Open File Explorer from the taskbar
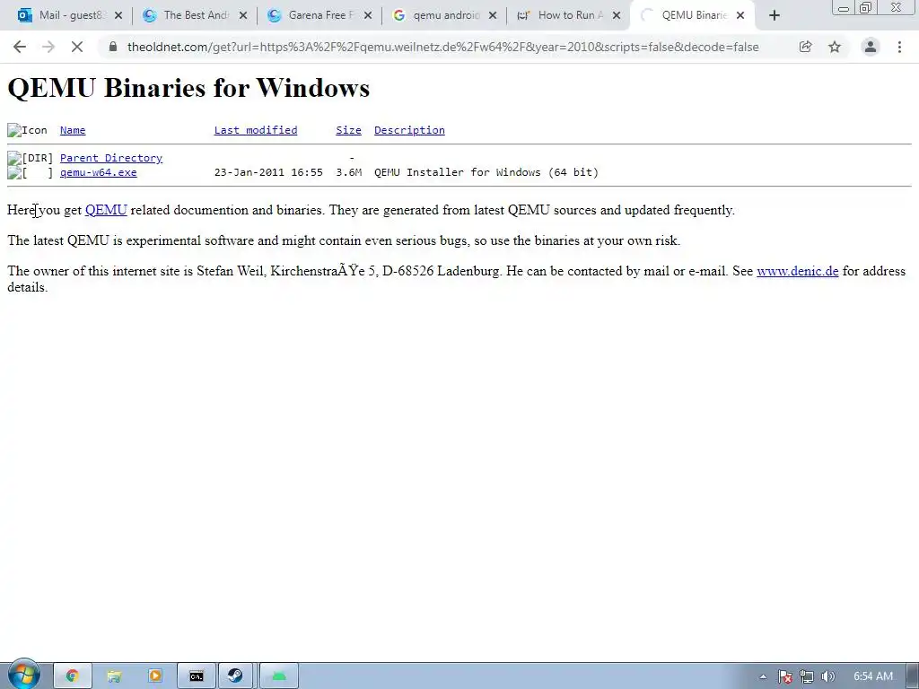The image size is (919, 689). pyautogui.click(x=114, y=676)
